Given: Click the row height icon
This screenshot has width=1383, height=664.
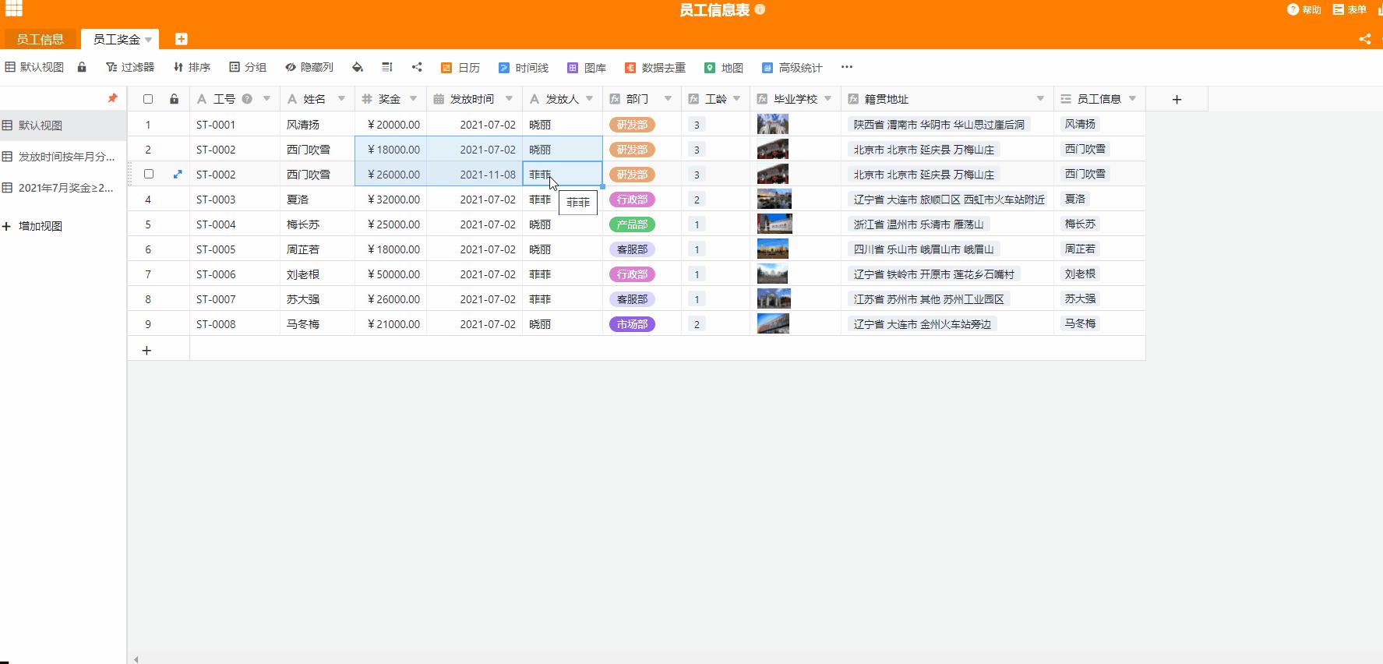Looking at the screenshot, I should pos(387,67).
